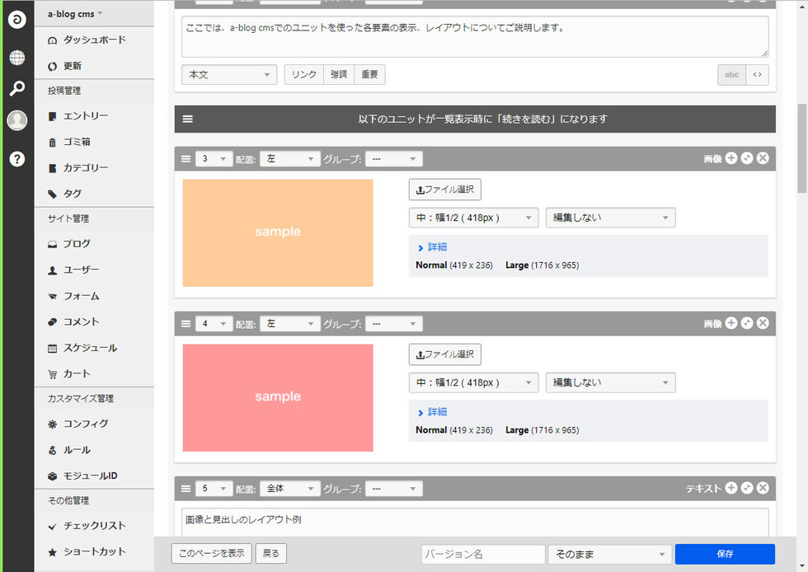Viewport: 808px width, 572px height.
Task: Click the バージョン名 input field
Action: pos(482,554)
